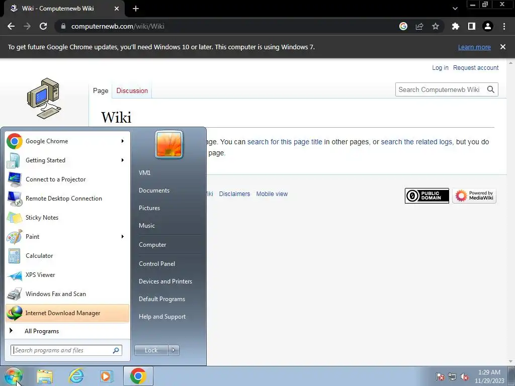Open Documents from Start menu
This screenshot has width=515, height=386.
[154, 190]
